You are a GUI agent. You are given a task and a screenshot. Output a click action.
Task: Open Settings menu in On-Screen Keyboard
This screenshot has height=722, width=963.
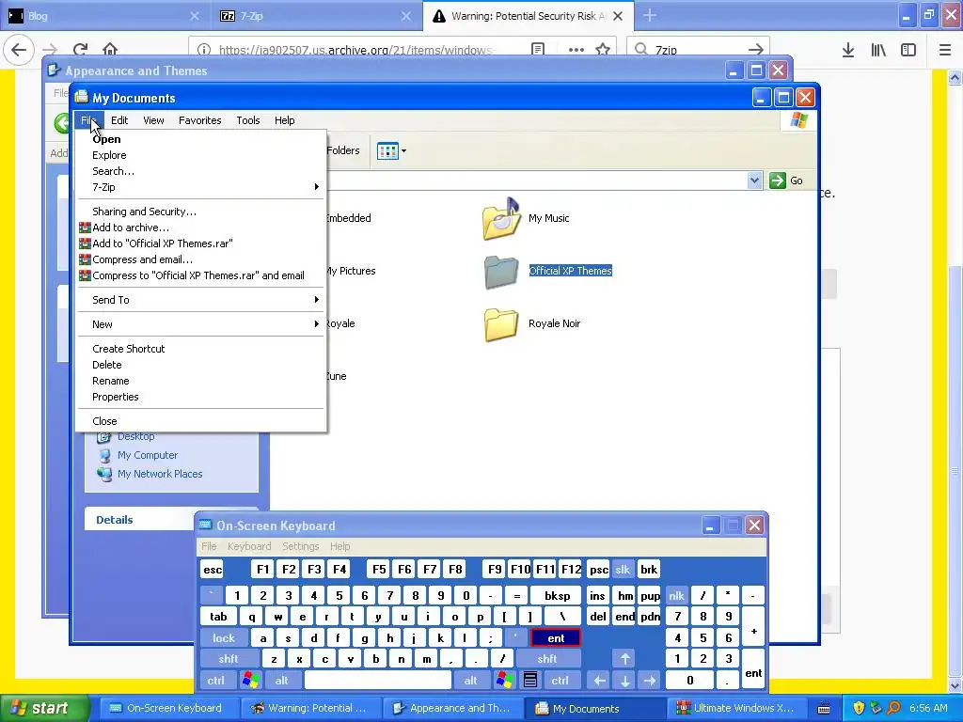point(300,546)
